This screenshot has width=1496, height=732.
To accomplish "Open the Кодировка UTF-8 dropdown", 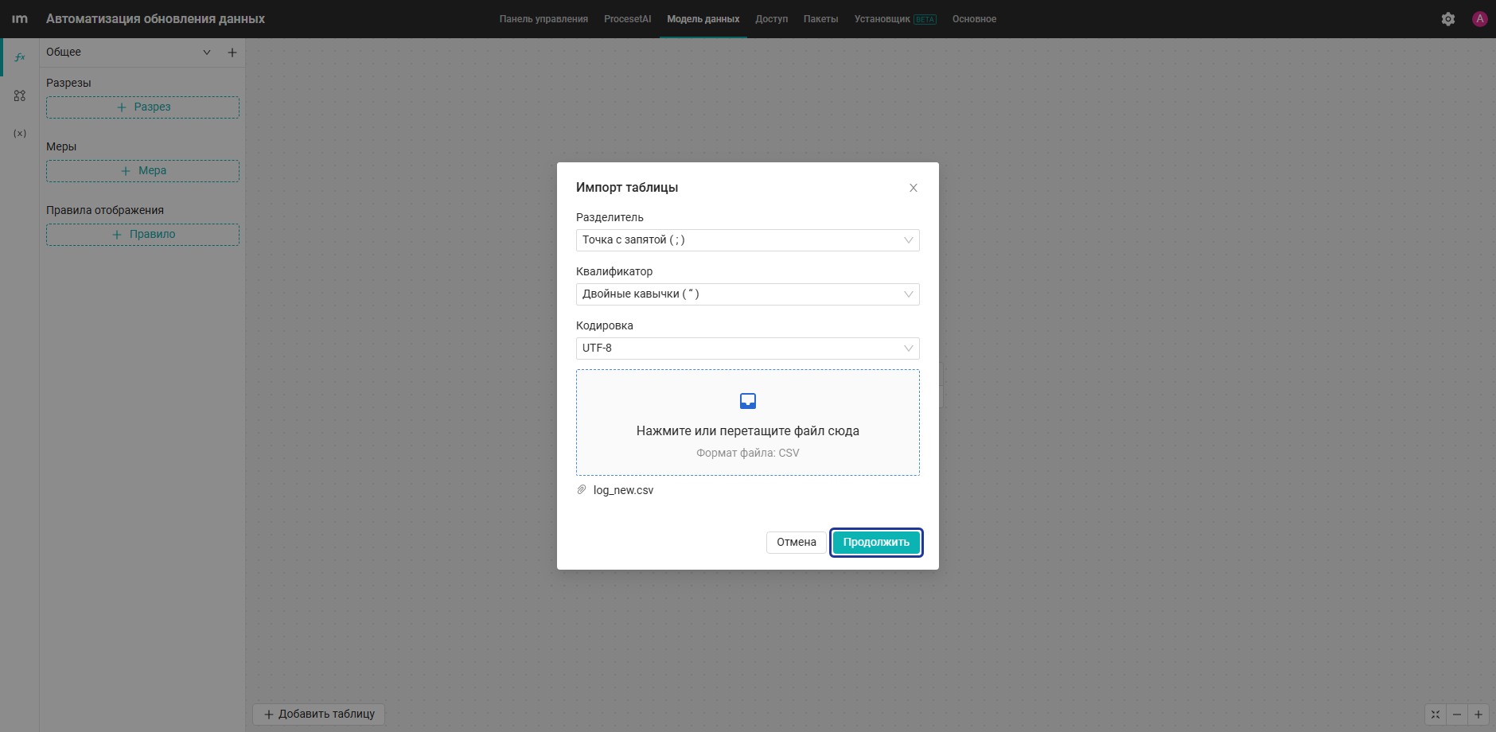I will pyautogui.click(x=748, y=348).
